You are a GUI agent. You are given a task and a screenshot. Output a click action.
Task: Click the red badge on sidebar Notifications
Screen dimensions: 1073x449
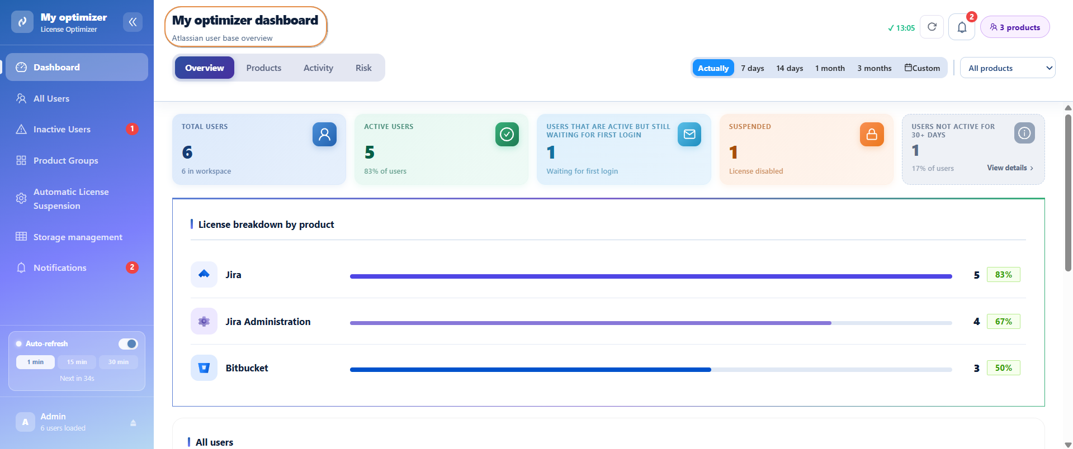point(132,268)
